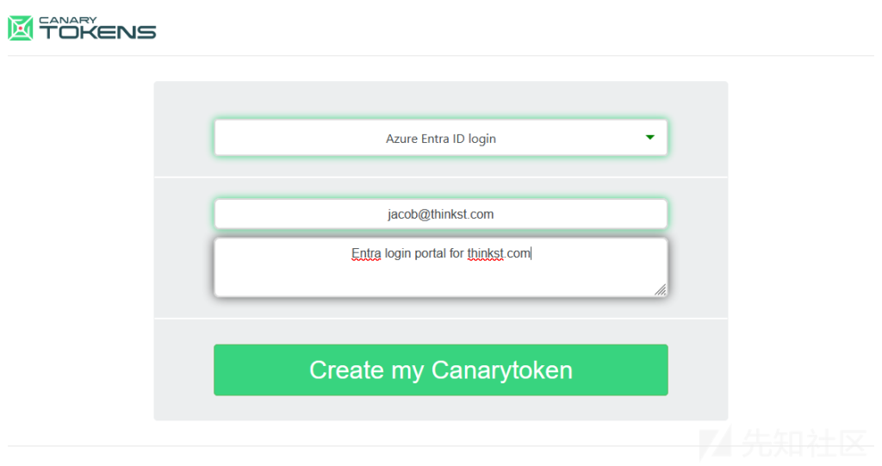Image resolution: width=882 pixels, height=466 pixels.
Task: Click the watermark slash logo at bottom right
Action: (x=716, y=444)
